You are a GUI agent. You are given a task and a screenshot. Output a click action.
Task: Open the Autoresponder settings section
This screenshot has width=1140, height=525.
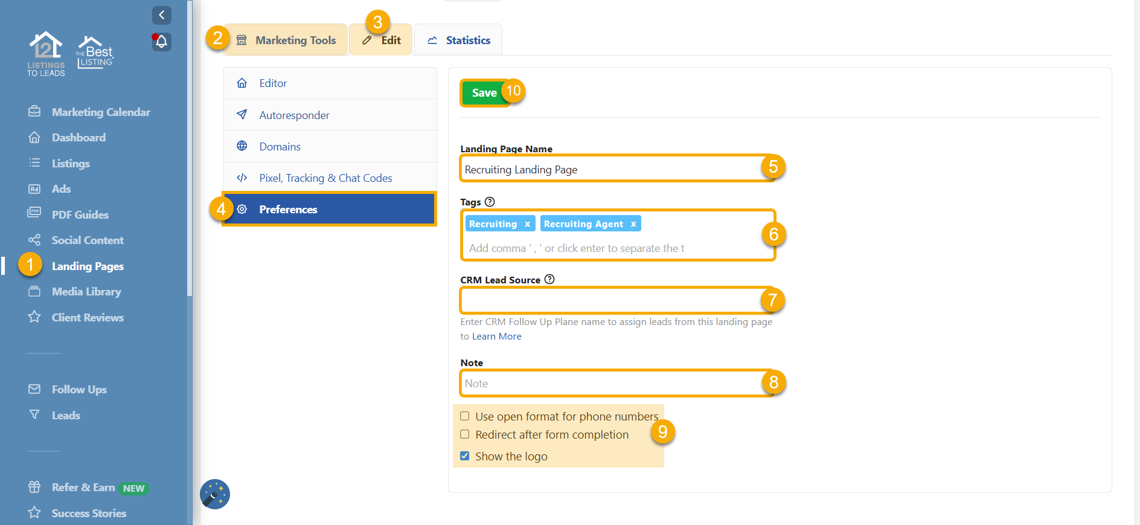click(294, 115)
